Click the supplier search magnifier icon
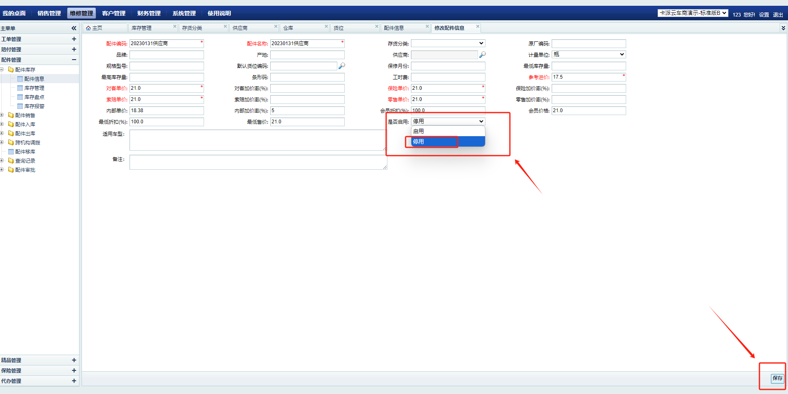This screenshot has height=394, width=788. pos(482,55)
